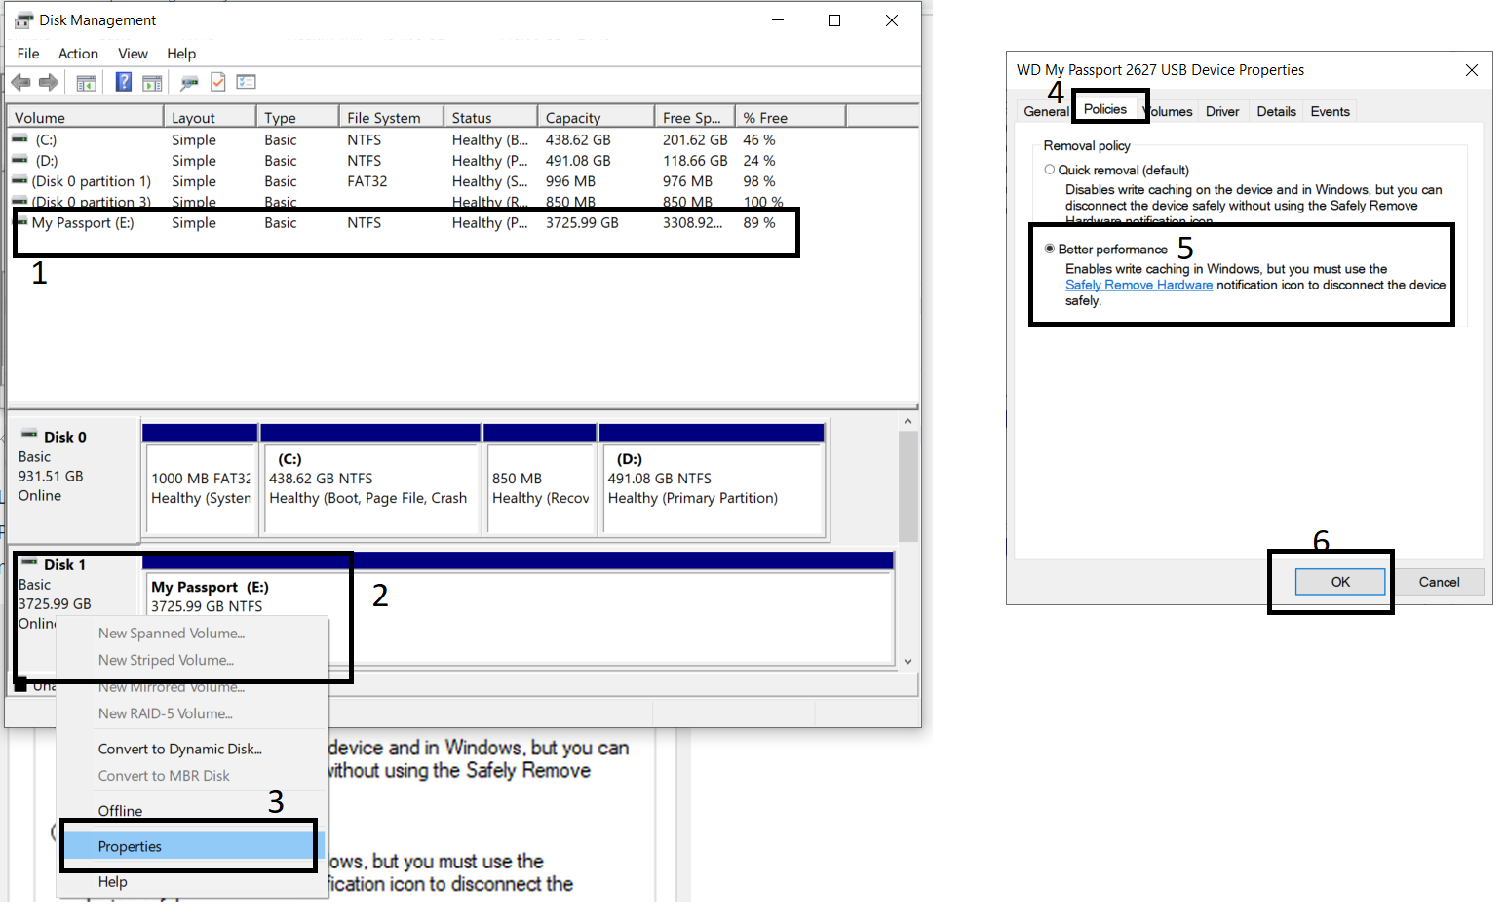This screenshot has height=924, width=1505.
Task: Click Cancel in the Device Properties dialog
Action: pyautogui.click(x=1439, y=582)
